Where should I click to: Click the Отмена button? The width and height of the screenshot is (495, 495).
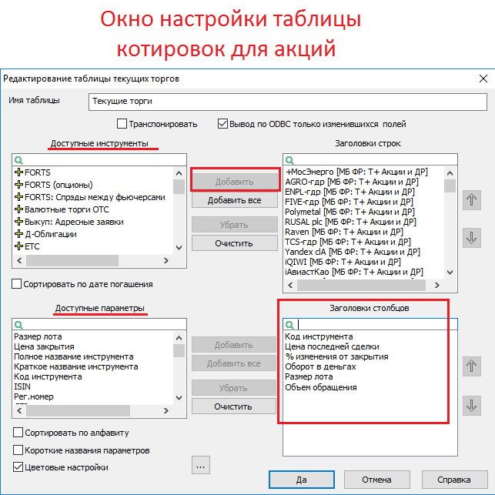pyautogui.click(x=376, y=480)
